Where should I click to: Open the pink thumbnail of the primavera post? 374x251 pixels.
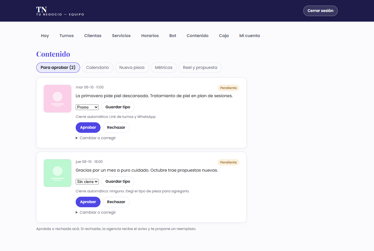pyautogui.click(x=58, y=99)
